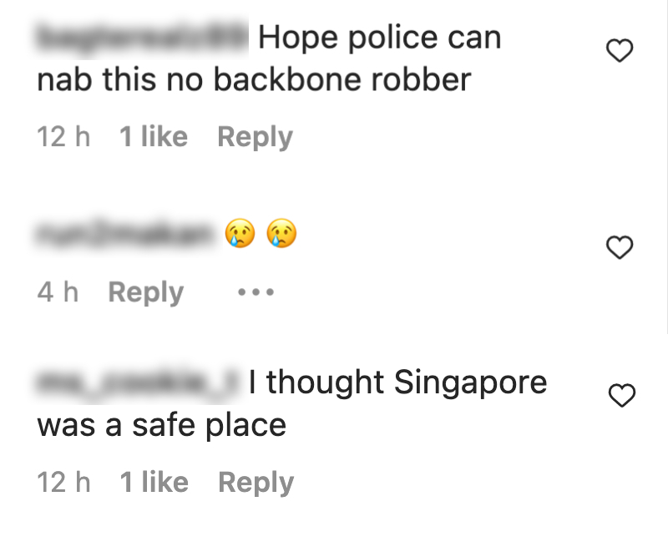Open '1 like' under the Singapore comment
This screenshot has height=547, width=668.
pyautogui.click(x=154, y=482)
